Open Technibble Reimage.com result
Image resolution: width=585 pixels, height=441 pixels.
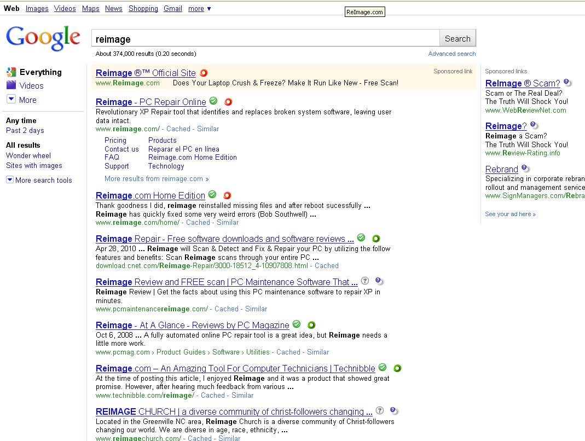tap(235, 369)
